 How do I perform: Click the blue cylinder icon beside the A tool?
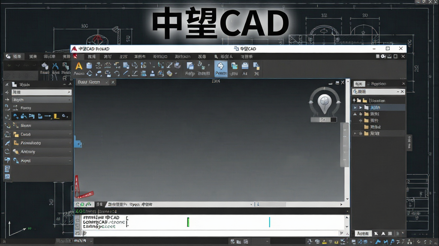[89, 65]
